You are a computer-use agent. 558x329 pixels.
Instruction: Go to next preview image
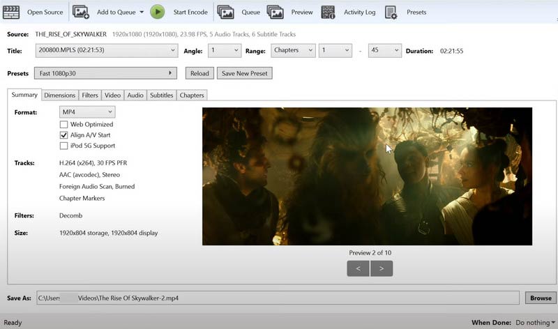tap(382, 268)
